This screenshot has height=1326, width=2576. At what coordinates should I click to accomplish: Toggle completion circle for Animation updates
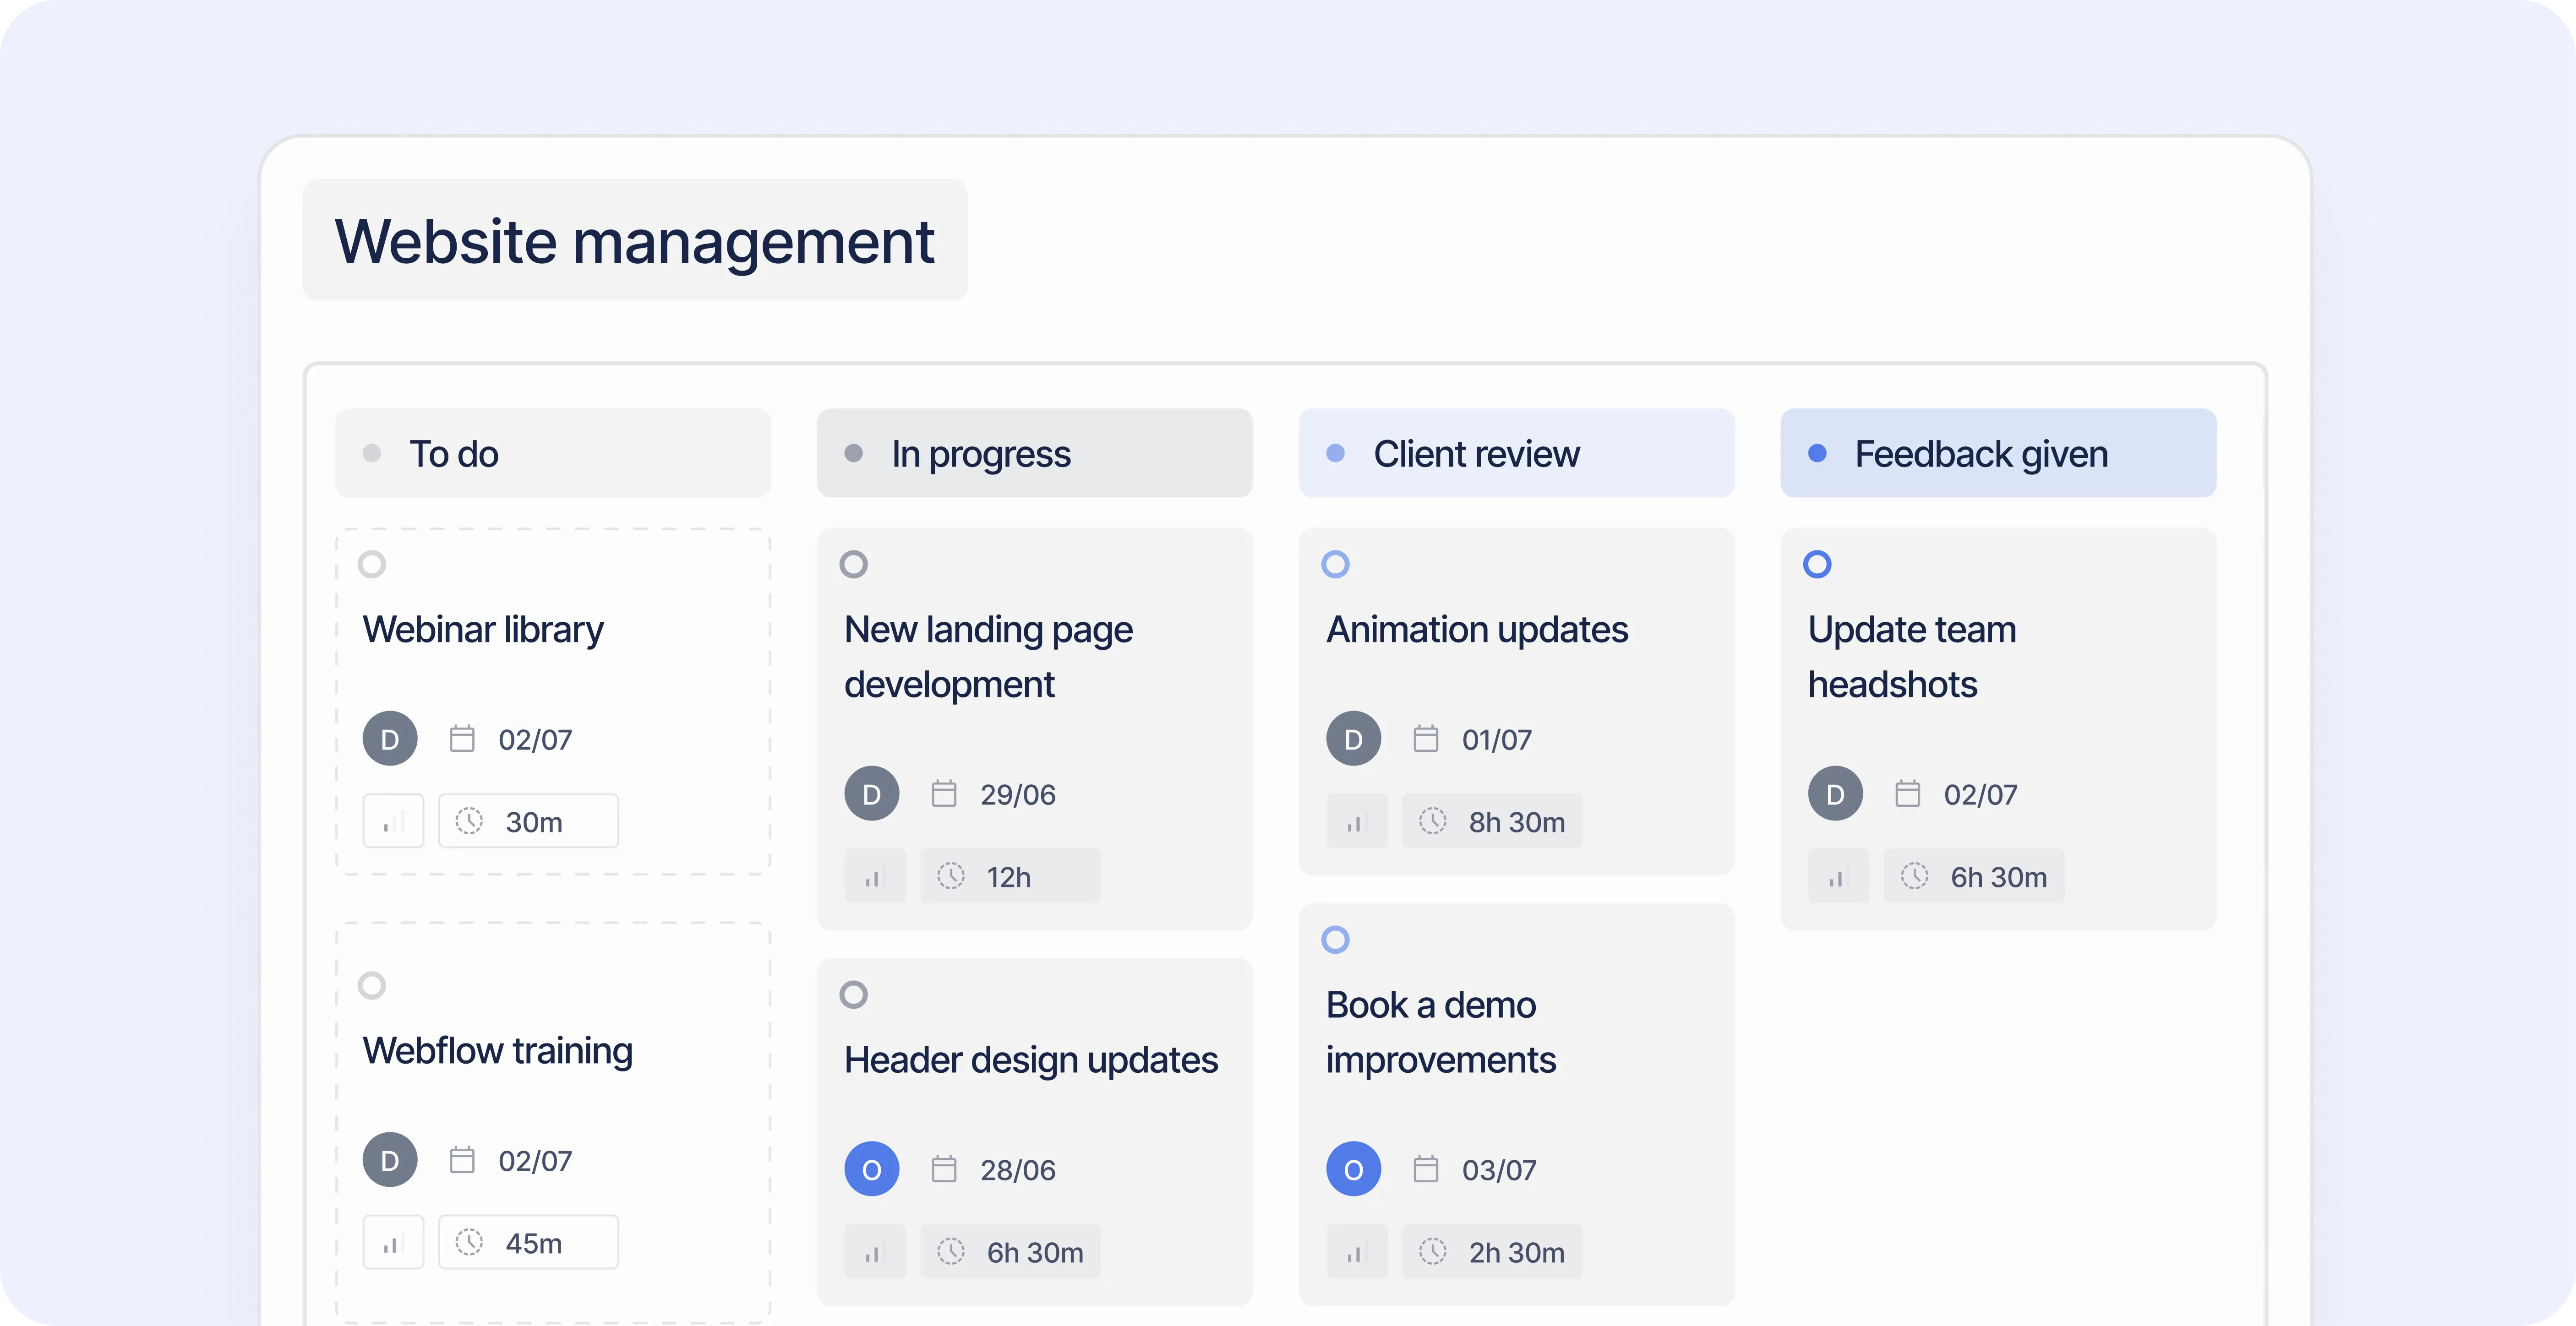point(1335,564)
